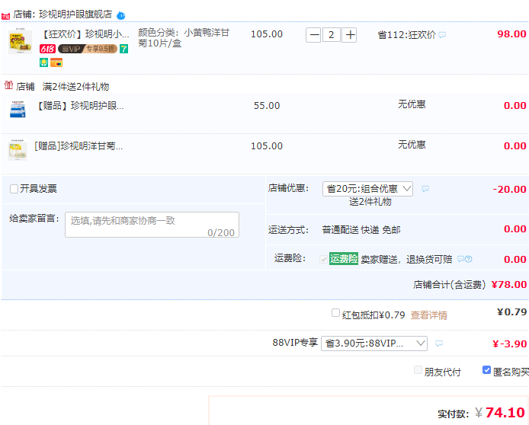Open the 店铺优惠 省20元 dropdown
Screen dimensions: 529x425
point(367,189)
